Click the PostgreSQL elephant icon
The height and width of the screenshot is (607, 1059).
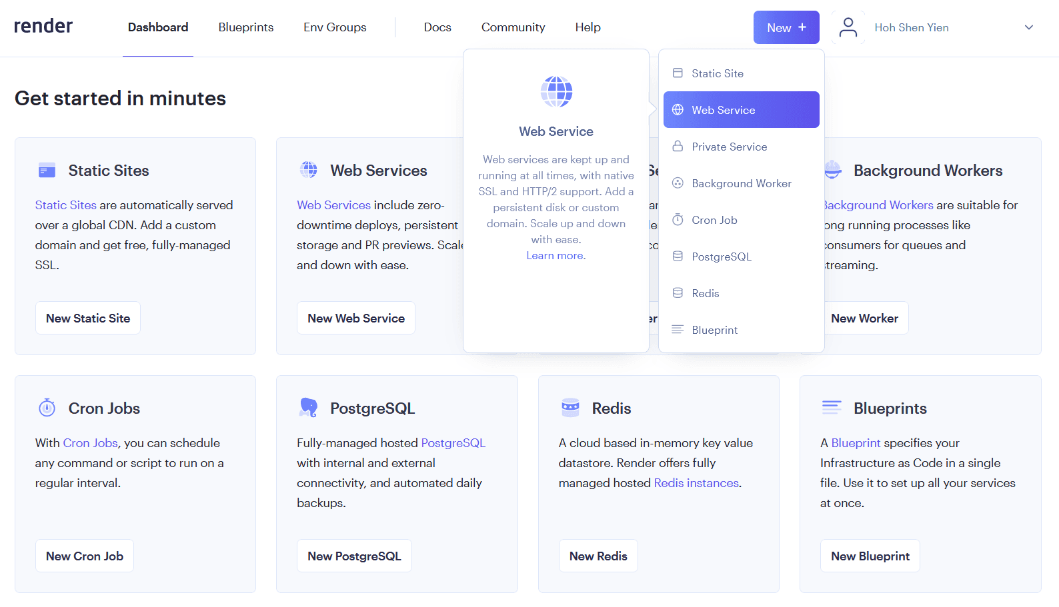(x=308, y=408)
